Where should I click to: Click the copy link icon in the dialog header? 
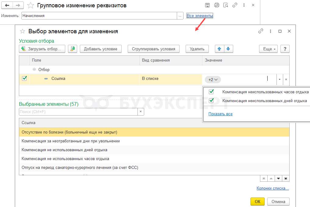(261, 31)
